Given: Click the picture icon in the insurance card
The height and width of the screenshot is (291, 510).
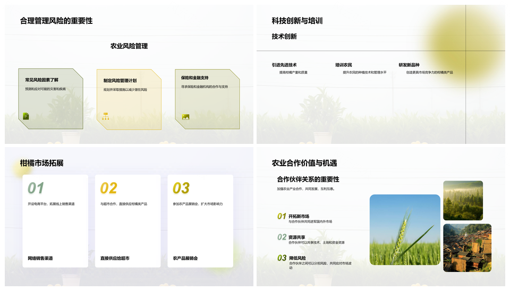Looking at the screenshot, I should tap(185, 116).
